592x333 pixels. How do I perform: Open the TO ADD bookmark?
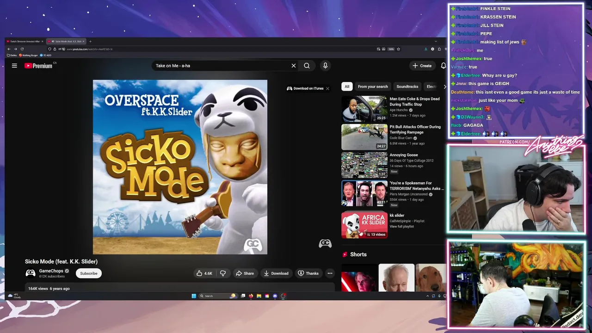pos(46,55)
